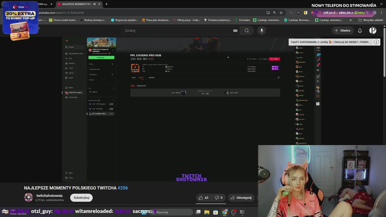The image size is (386, 217).
Task: Click the install app icon in address bar
Action: point(268,13)
